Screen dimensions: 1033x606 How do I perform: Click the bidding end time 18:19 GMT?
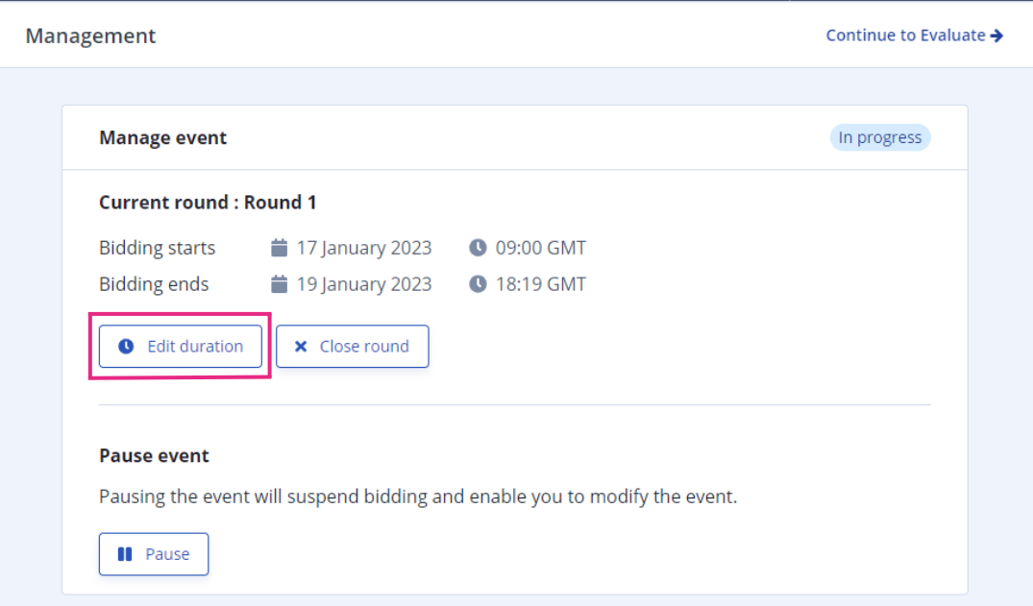point(541,284)
